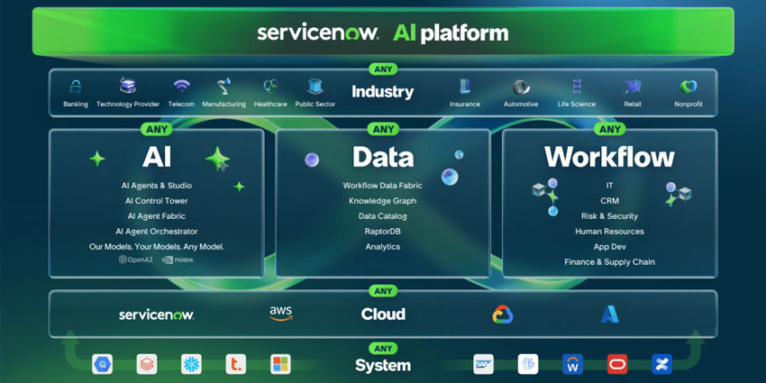
Task: Click the Microsoft four-square logo icon
Action: (280, 364)
